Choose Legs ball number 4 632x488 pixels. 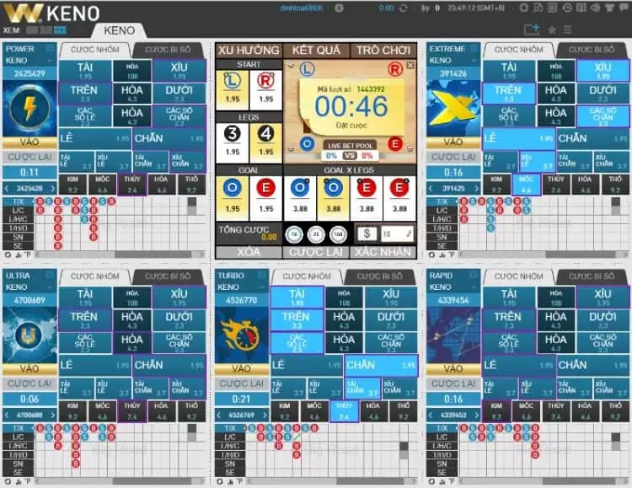tap(265, 142)
